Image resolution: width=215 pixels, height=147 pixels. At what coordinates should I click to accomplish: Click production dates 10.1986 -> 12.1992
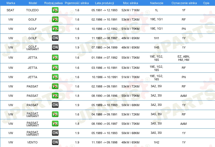pyautogui.click(x=104, y=29)
